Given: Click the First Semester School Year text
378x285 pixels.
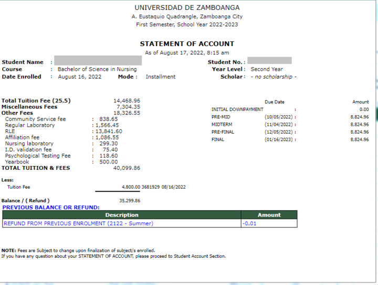Looking at the screenshot, I should 187,25.
